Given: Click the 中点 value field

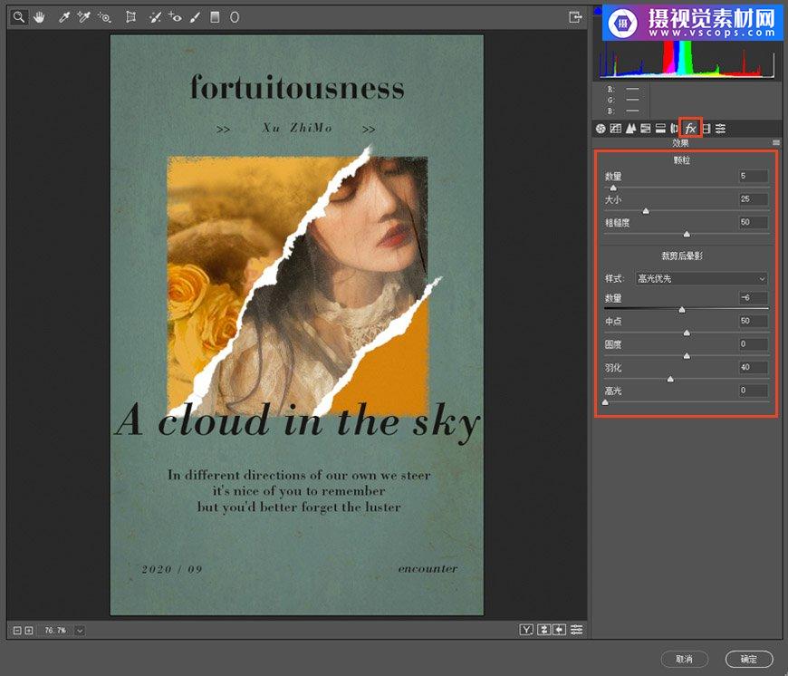Looking at the screenshot, I should point(754,321).
